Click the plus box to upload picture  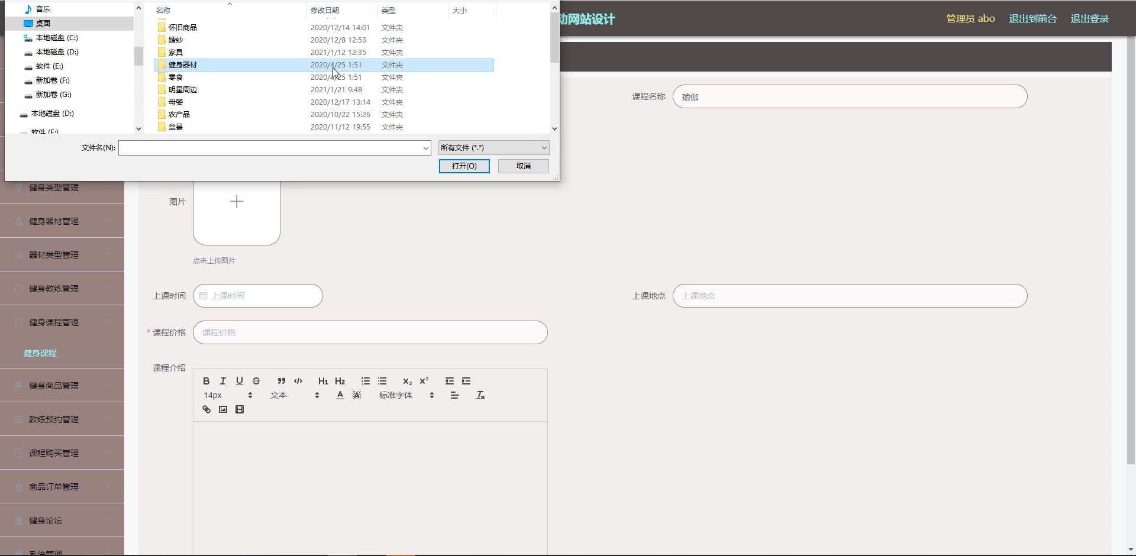237,202
